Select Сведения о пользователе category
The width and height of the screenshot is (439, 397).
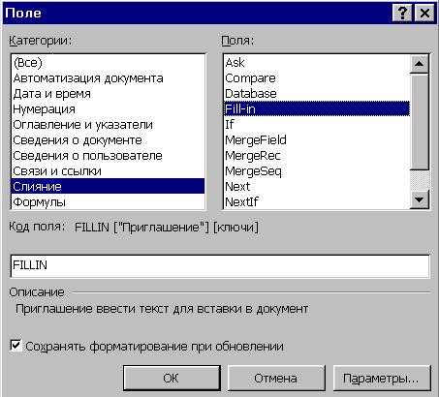point(108,156)
